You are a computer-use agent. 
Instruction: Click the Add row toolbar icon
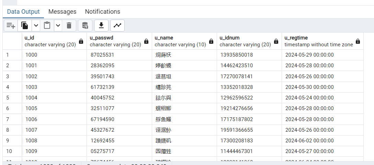pyautogui.click(x=11, y=25)
